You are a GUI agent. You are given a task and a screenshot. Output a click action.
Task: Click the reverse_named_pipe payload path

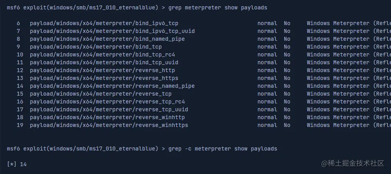(x=112, y=86)
